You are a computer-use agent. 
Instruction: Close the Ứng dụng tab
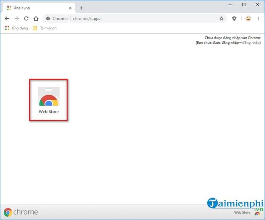pyautogui.click(x=70, y=8)
